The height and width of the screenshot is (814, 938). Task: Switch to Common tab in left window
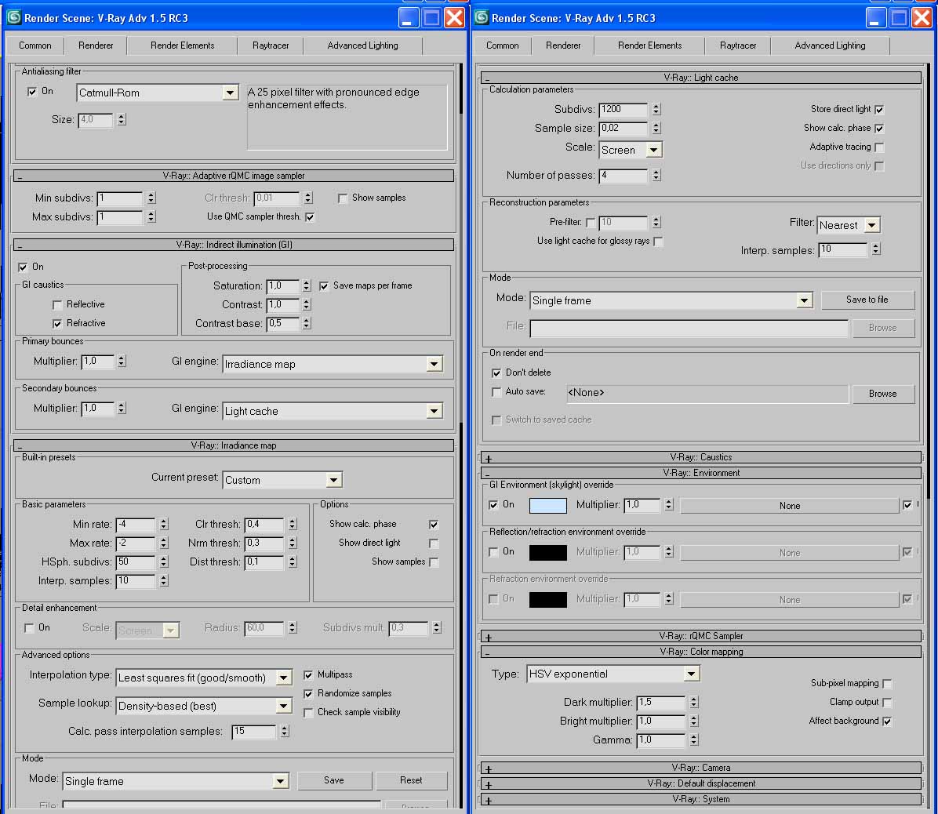click(35, 45)
